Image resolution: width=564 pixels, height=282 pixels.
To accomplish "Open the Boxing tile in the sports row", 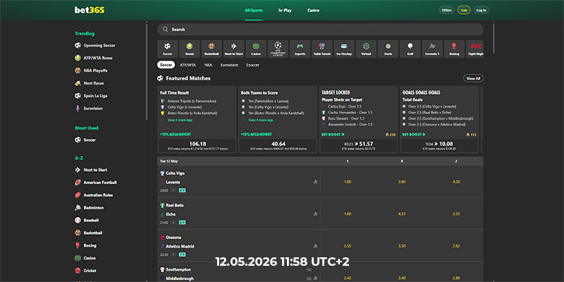I will (x=454, y=49).
